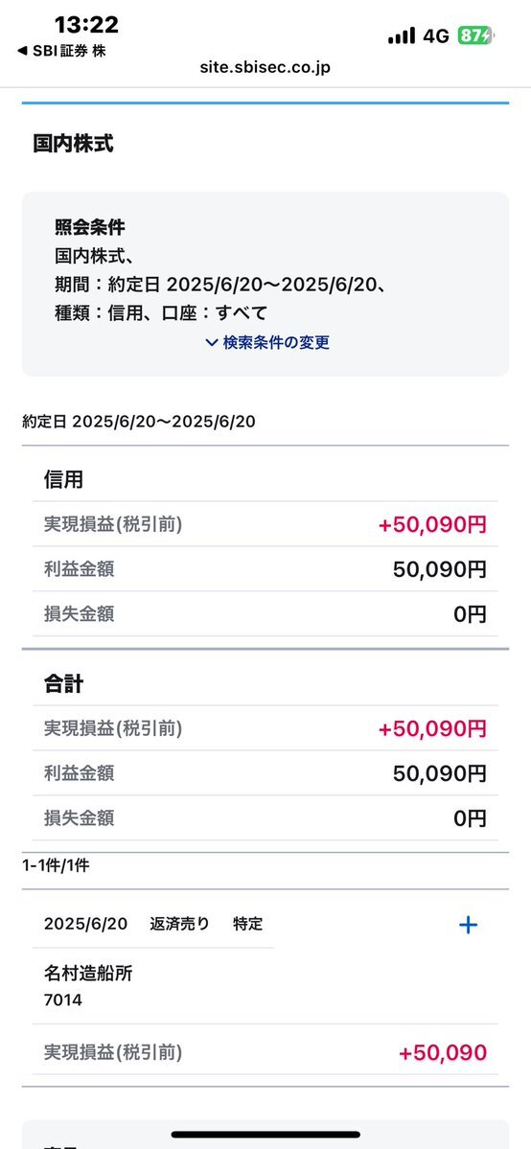Tap the 1-1件/1件 result count
The width and height of the screenshot is (531, 1149).
click(56, 865)
